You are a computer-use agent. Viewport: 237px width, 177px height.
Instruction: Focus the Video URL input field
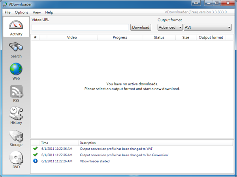[x=80, y=28]
